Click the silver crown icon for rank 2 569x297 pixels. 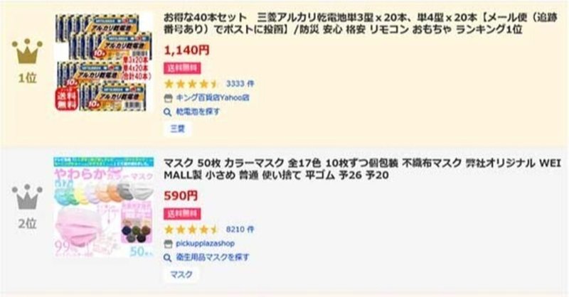click(x=27, y=197)
